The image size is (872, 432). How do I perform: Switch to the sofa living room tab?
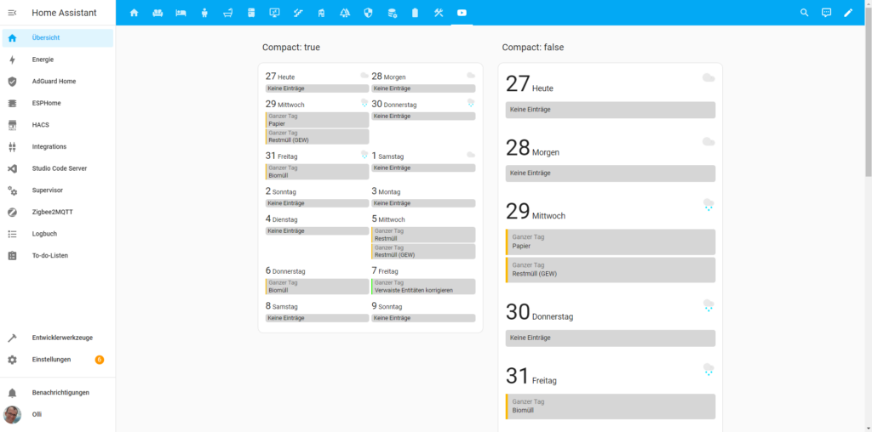158,13
